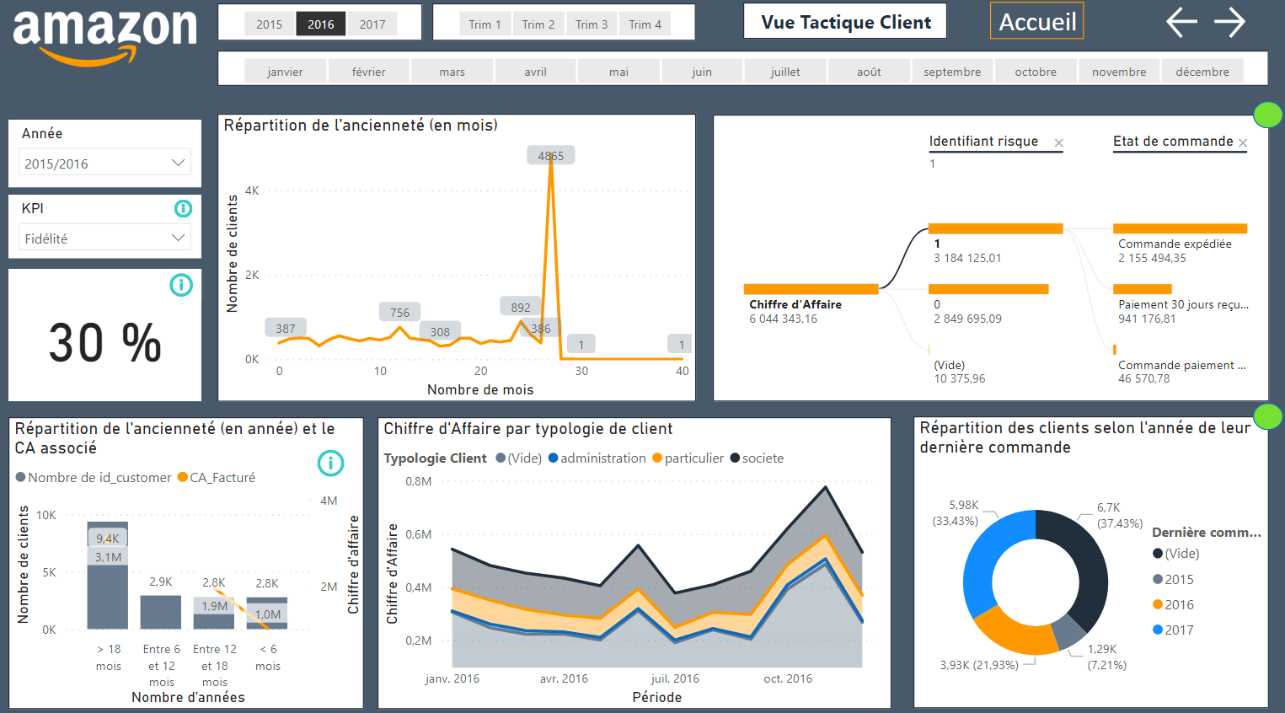Select year 2015 slicer
The width and height of the screenshot is (1285, 713).
[270, 24]
